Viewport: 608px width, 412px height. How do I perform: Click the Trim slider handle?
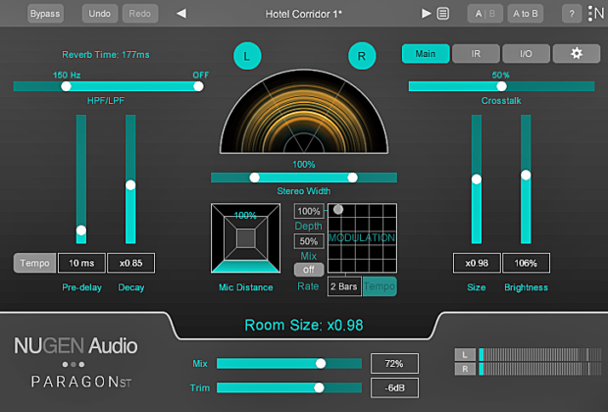point(319,387)
